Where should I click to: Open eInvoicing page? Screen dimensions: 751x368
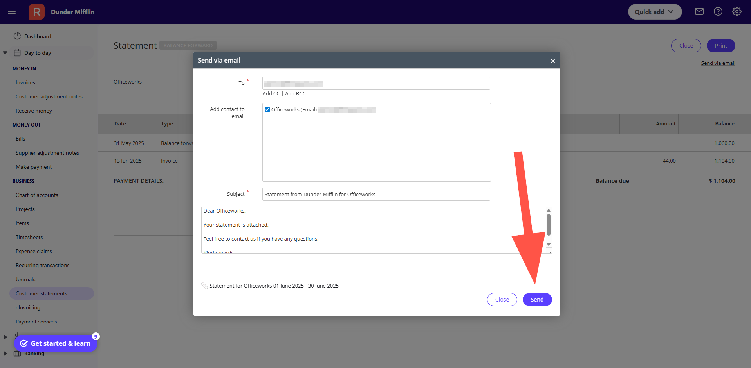(28, 307)
